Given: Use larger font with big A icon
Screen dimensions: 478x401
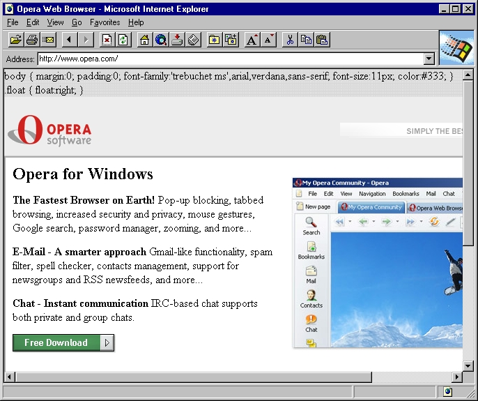Looking at the screenshot, I should 252,40.
